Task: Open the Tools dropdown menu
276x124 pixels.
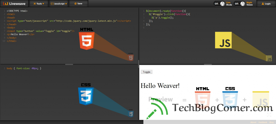Action: coord(39,3)
